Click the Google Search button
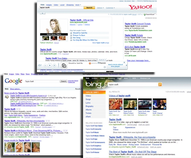 point(63,81)
